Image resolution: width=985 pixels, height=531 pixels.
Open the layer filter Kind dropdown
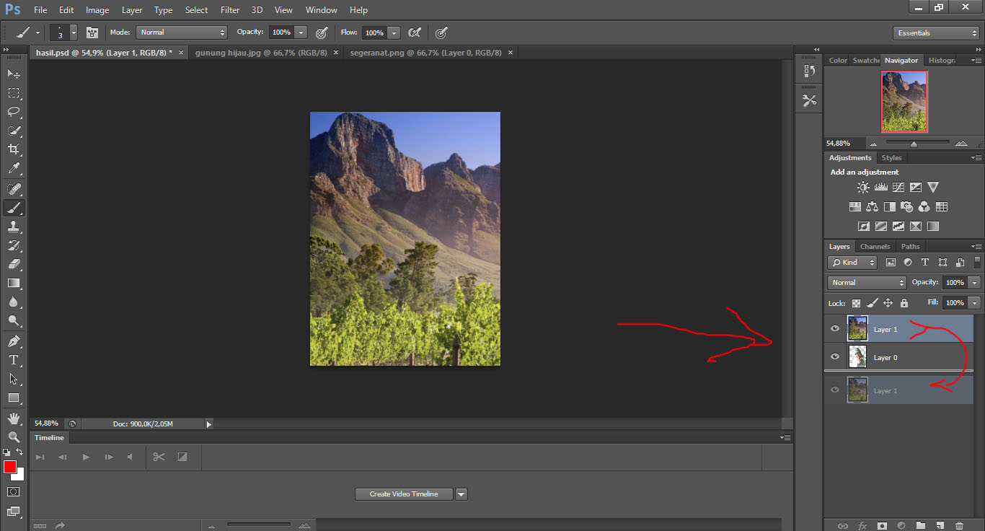(x=852, y=263)
